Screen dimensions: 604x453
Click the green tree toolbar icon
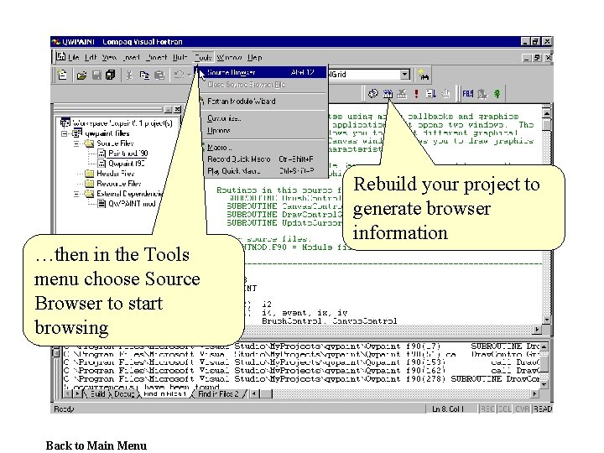pyautogui.click(x=497, y=94)
